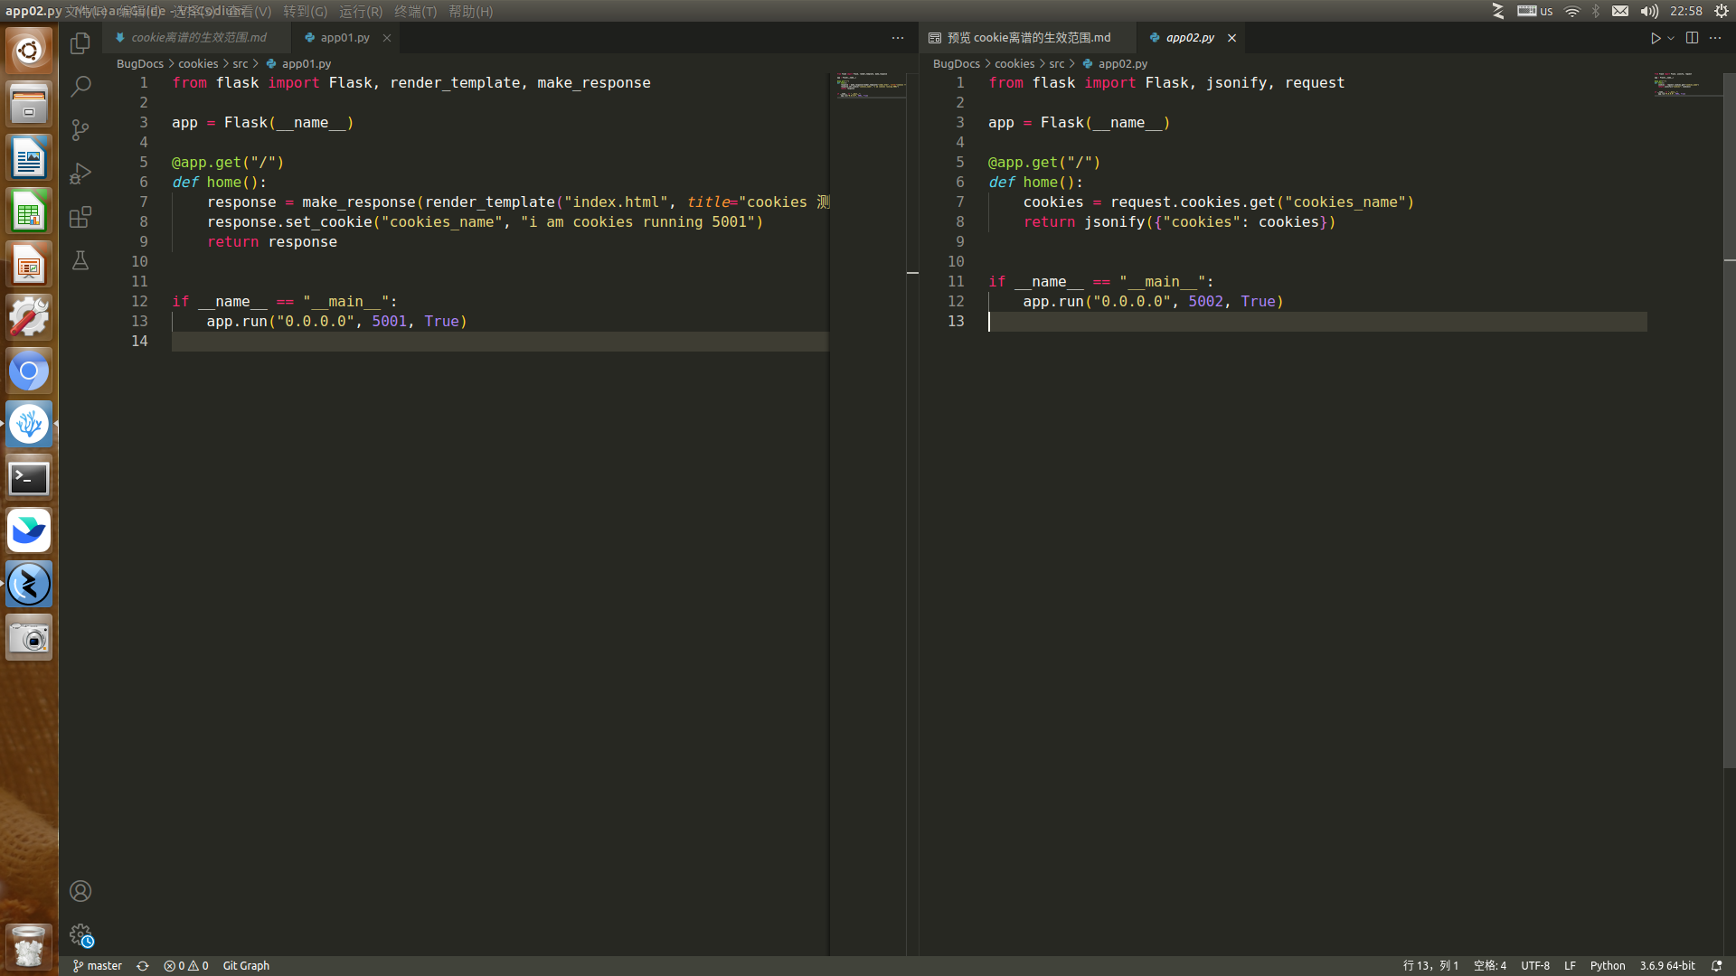Split the right editor

click(1692, 38)
